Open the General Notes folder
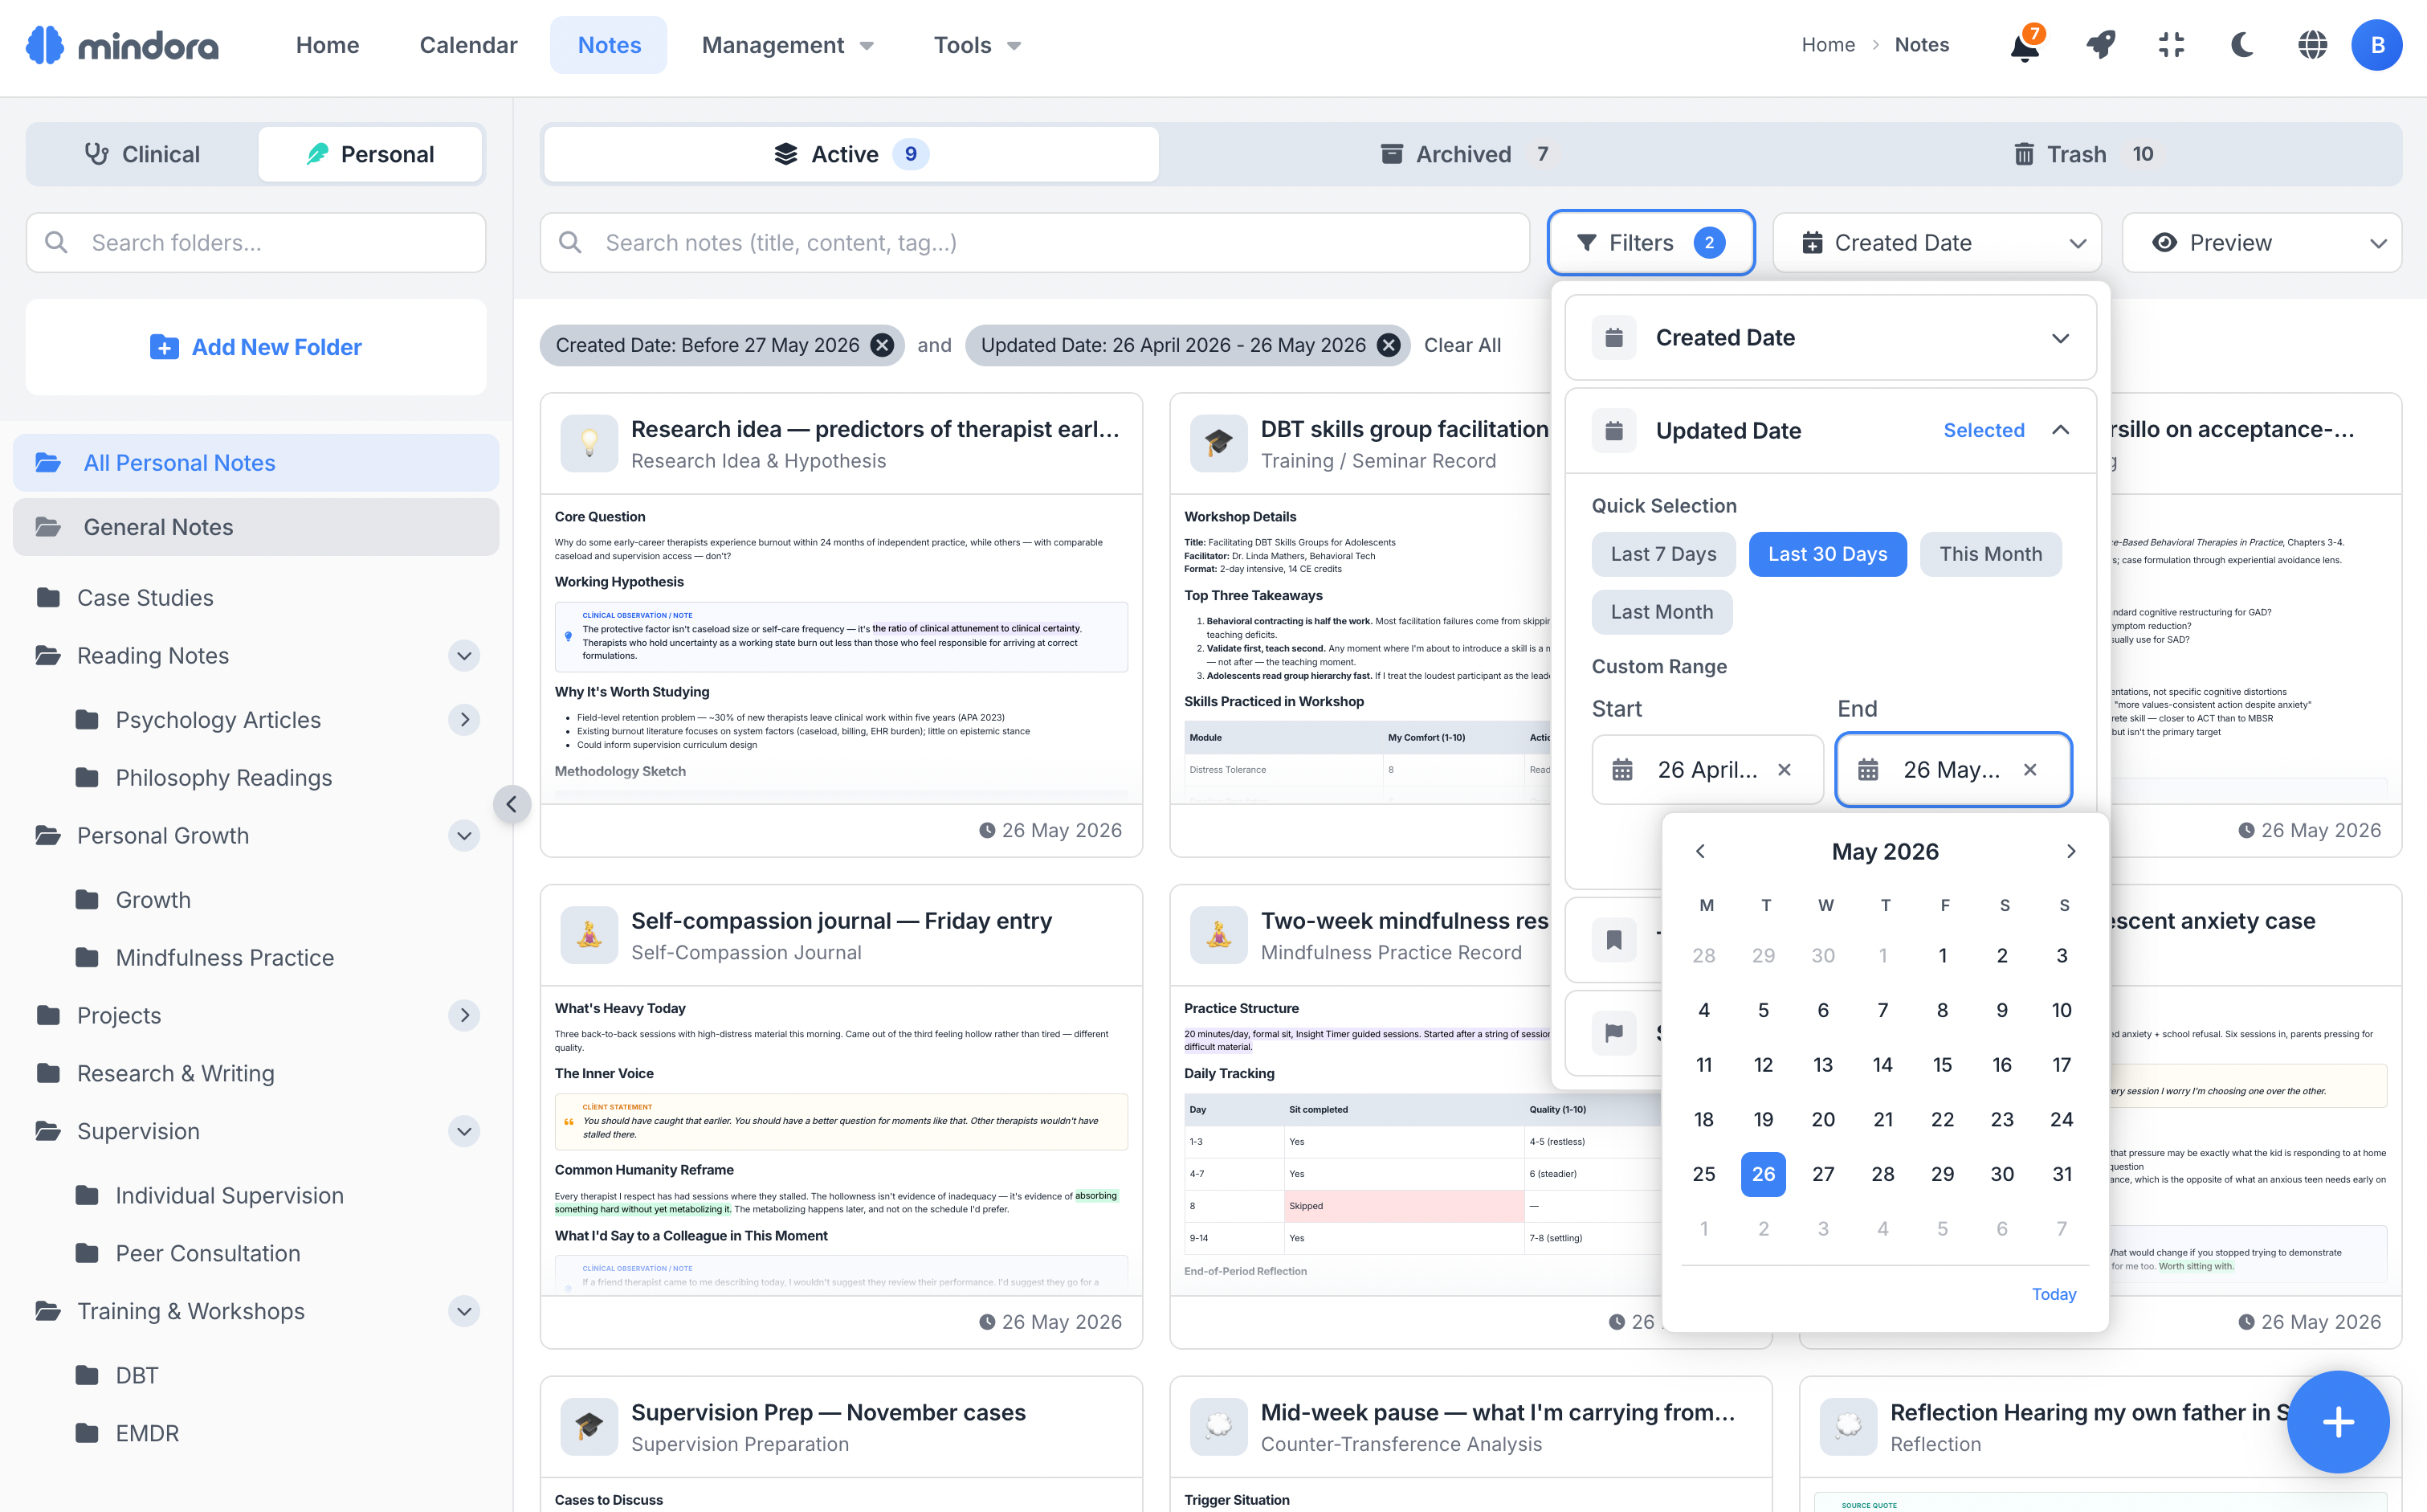Viewport: 2427px width, 1512px height. click(256, 527)
